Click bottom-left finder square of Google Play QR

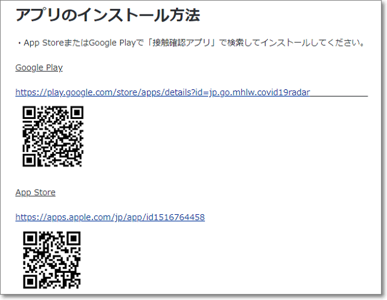29,160
